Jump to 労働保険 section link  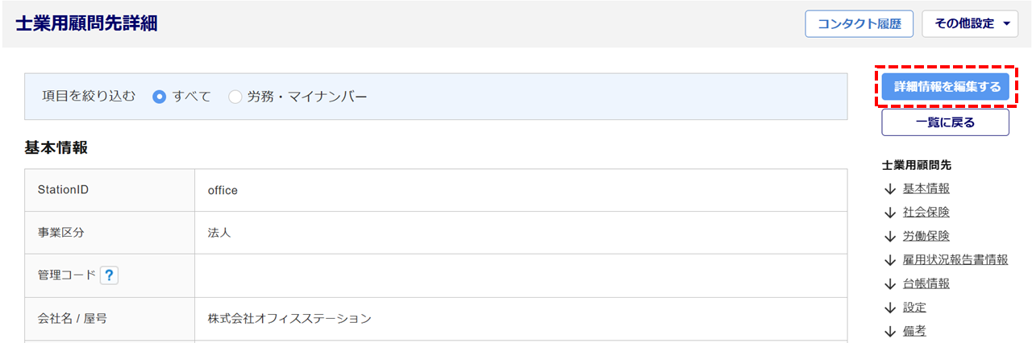pos(926,237)
